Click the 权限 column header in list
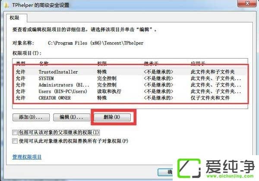The width and height of the screenshot is (259, 181). 102,63
